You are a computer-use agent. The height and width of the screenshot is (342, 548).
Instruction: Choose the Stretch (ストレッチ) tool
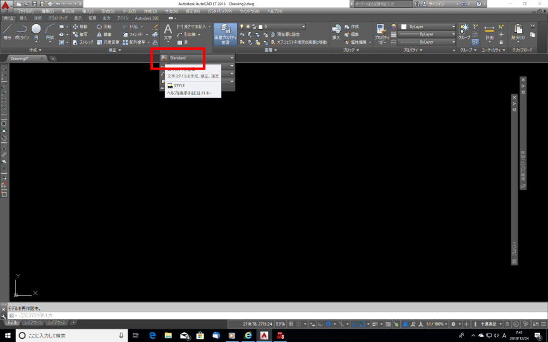click(x=83, y=42)
